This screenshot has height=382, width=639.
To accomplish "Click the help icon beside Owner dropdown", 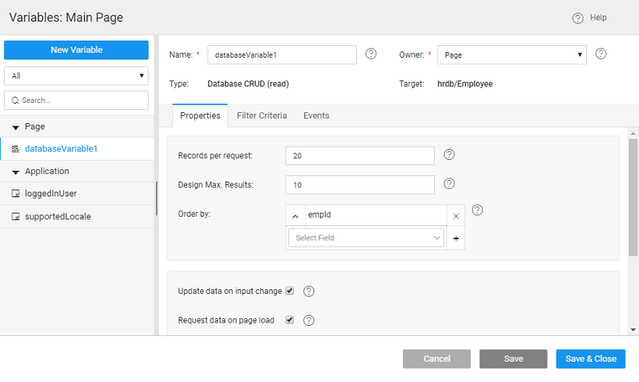I will tap(601, 54).
